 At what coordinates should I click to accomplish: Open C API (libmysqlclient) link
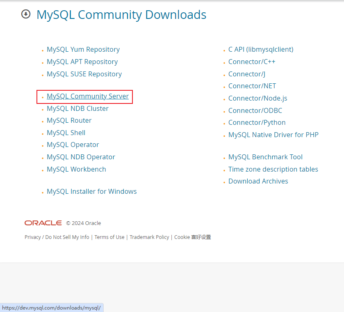coord(261,49)
